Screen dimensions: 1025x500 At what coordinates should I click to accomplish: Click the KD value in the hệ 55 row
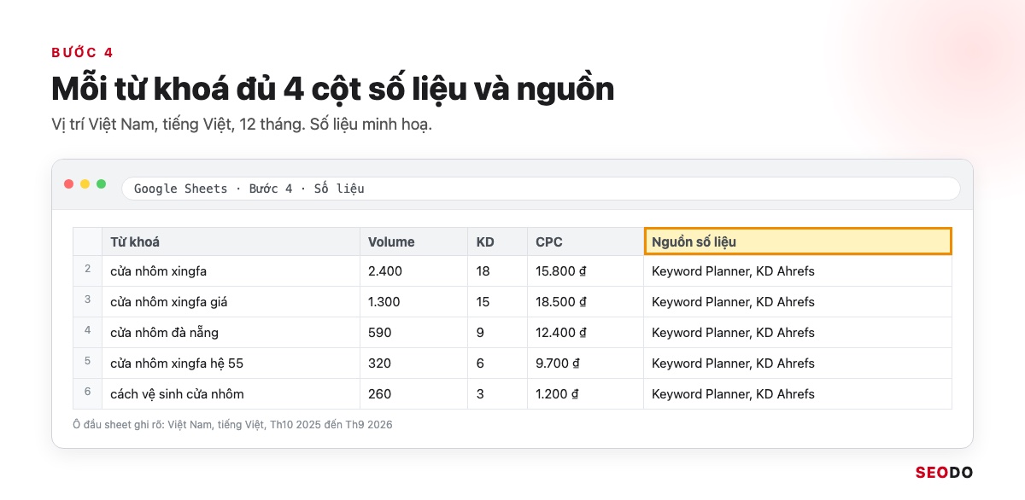497,363
